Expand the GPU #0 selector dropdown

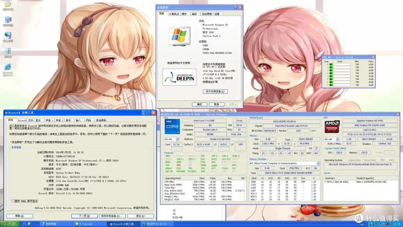coord(337,139)
